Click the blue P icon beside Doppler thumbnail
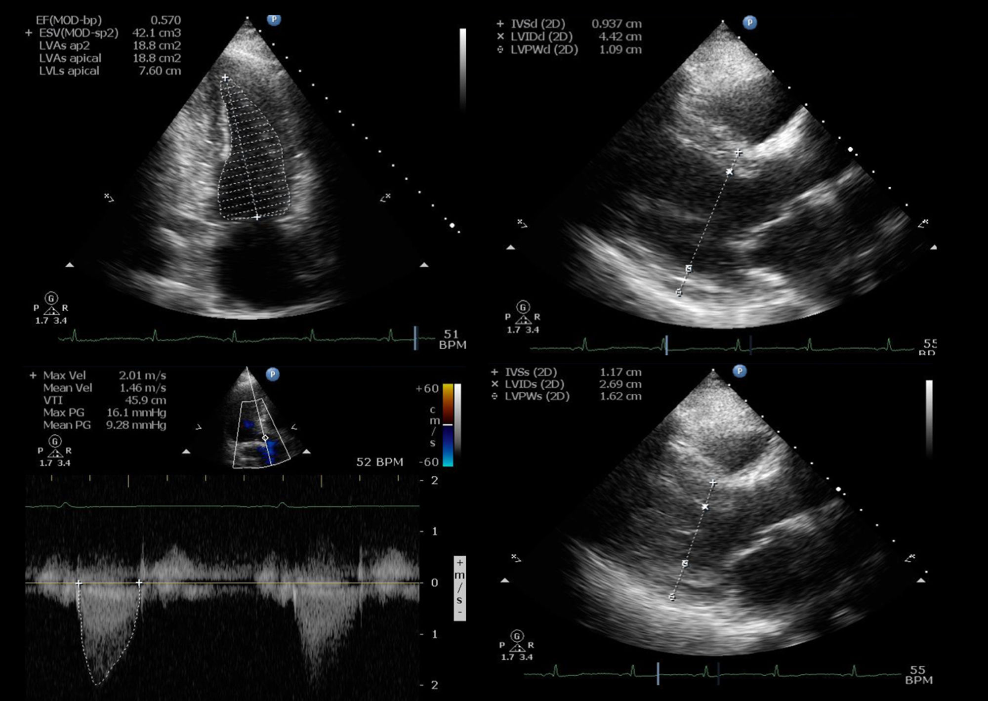This screenshot has width=988, height=701. (x=273, y=374)
